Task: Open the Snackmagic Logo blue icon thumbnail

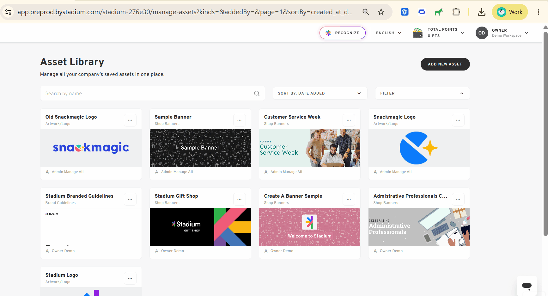Action: tap(419, 148)
